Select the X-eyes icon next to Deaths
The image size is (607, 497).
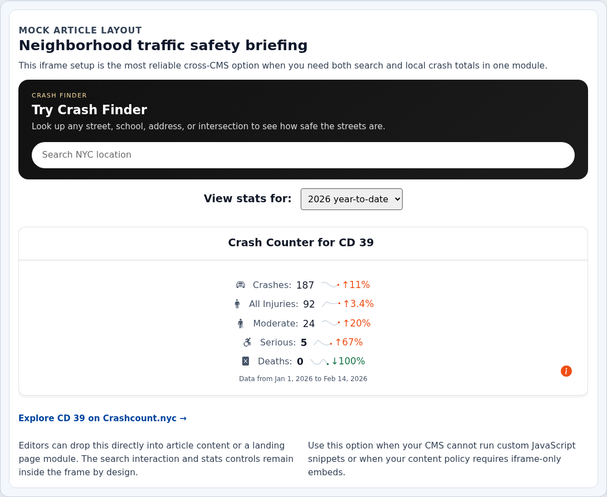[245, 361]
